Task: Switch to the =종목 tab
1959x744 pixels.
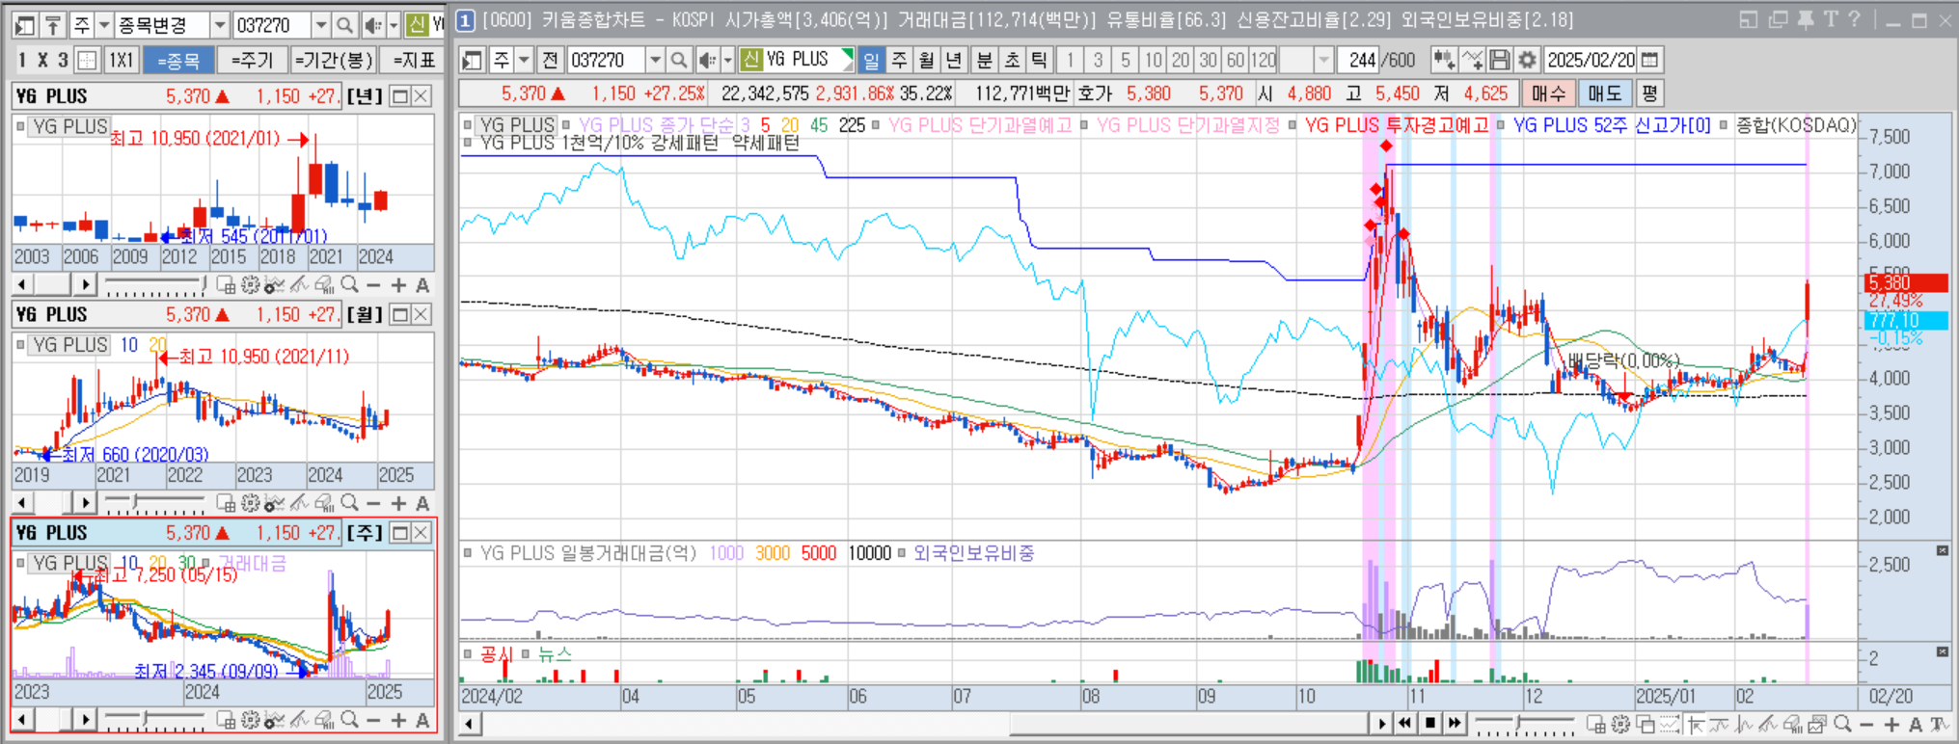Action: [177, 60]
